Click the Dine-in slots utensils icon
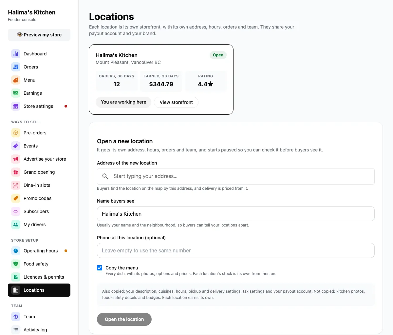 [x=16, y=185]
